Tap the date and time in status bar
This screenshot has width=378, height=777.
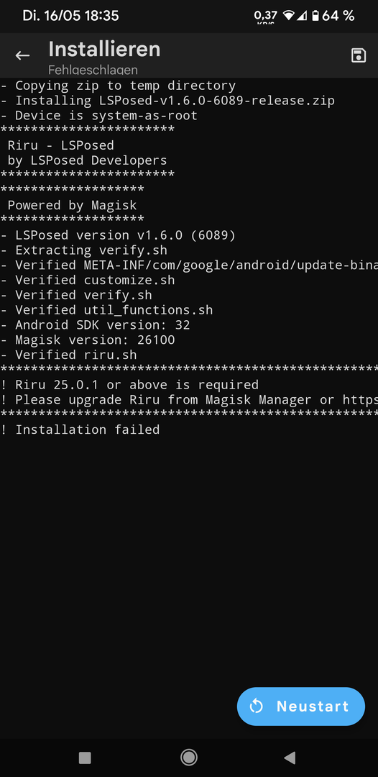(70, 16)
